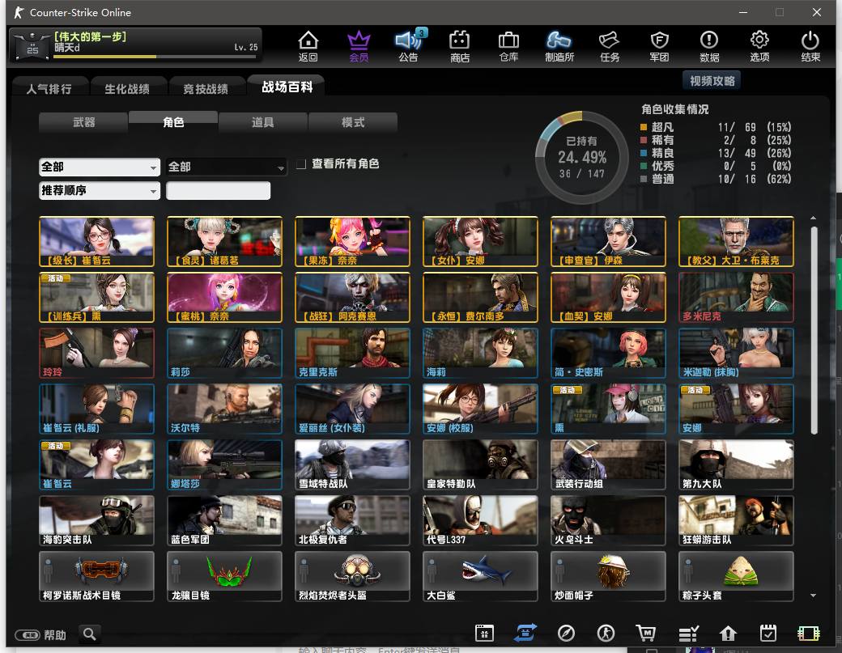842x653 pixels.
Task: Open the 公告 announcement speaker icon
Action: click(409, 45)
